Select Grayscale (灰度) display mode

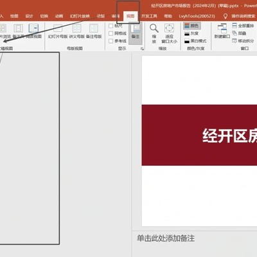click(x=191, y=33)
